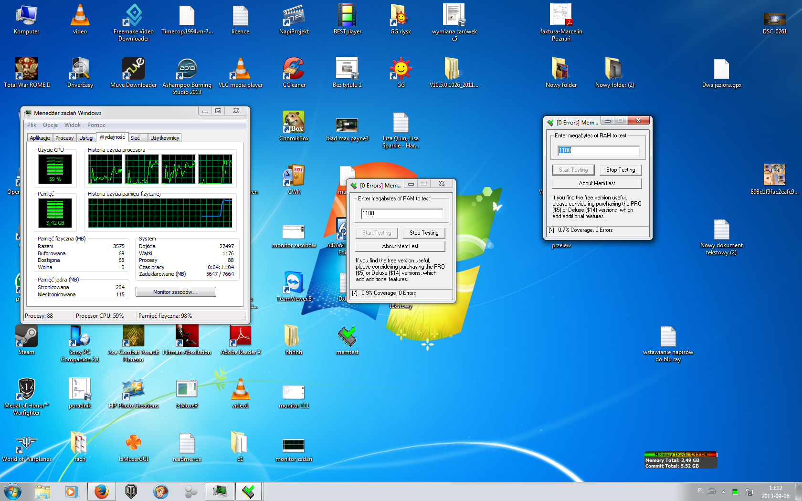Viewport: 802px width, 501px height.
Task: Select wstawianie napisów do blu ray file
Action: pos(668,344)
